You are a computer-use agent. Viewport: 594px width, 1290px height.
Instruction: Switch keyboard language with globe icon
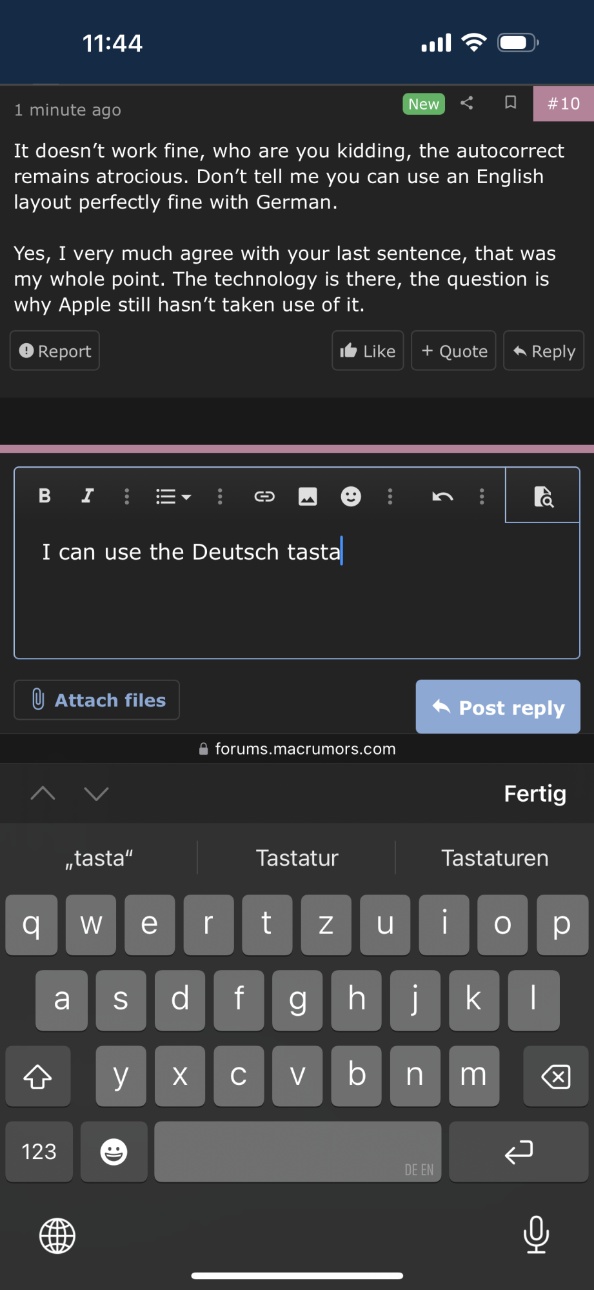click(x=57, y=1236)
